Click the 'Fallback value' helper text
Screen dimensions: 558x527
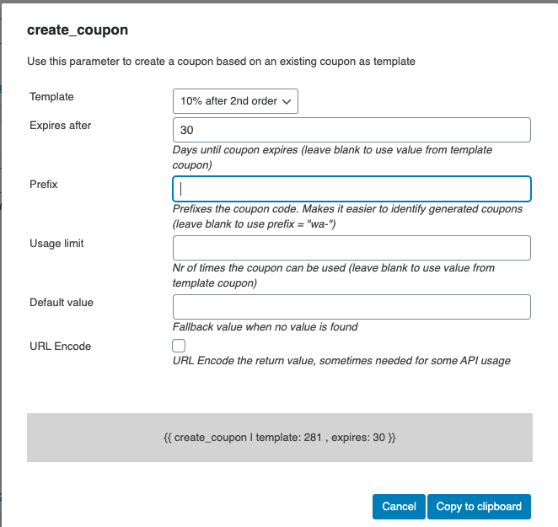pyautogui.click(x=265, y=327)
